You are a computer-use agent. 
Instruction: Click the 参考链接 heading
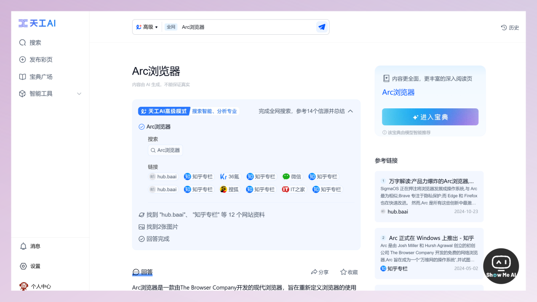coord(386,160)
